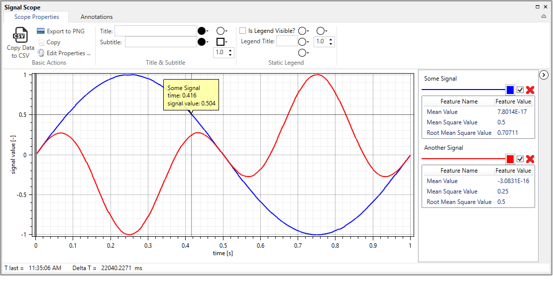This screenshot has width=553, height=290.
Task: Click the Copy Data to CSV icon
Action: 20,36
